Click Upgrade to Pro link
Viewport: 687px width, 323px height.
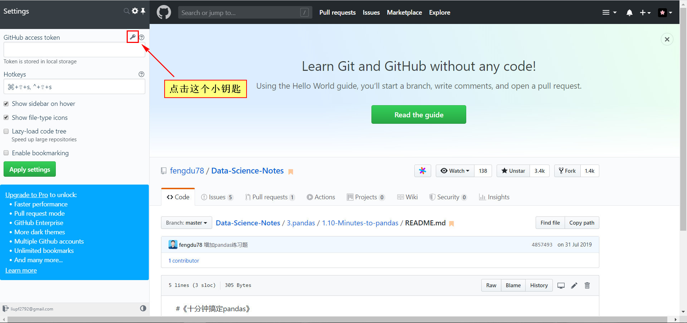point(26,195)
